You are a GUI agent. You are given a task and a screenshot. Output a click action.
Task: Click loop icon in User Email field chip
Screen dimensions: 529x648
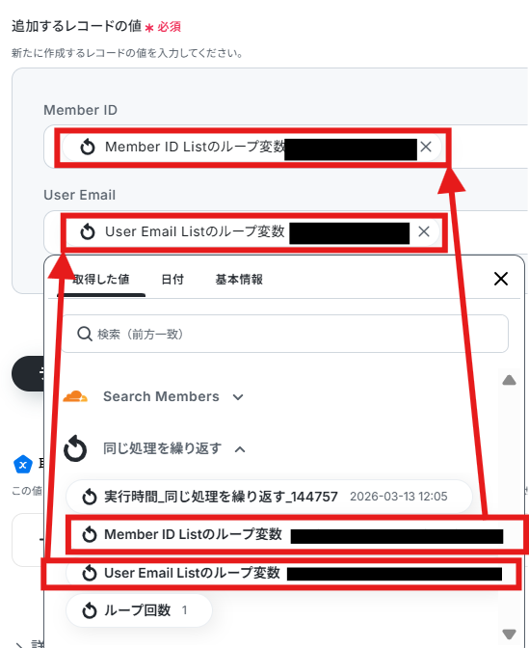click(88, 231)
